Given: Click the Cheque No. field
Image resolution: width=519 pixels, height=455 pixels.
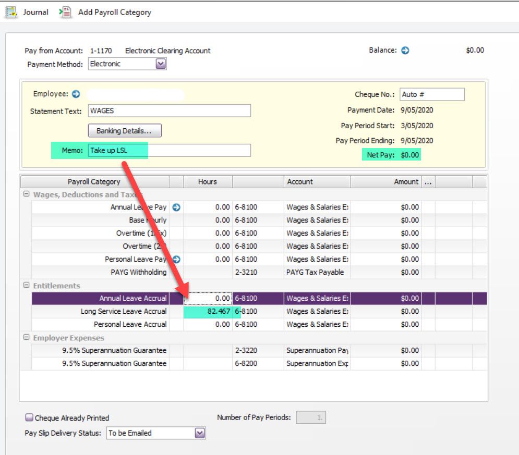Looking at the screenshot, I should coord(431,94).
